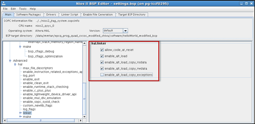255x124 pixels.
Task: Select bsp_cflags_optimization in tree
Action: pos(45,57)
